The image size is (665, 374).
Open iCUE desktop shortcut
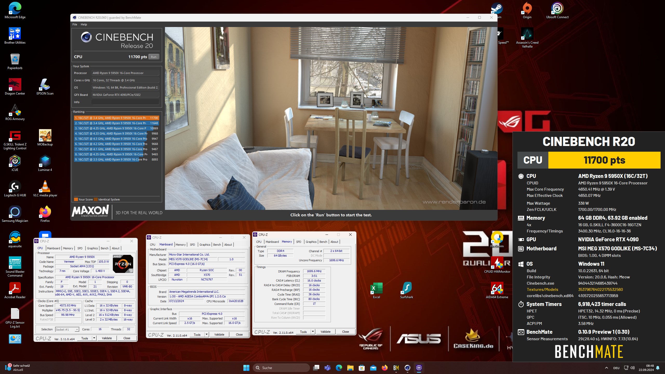[x=15, y=163]
